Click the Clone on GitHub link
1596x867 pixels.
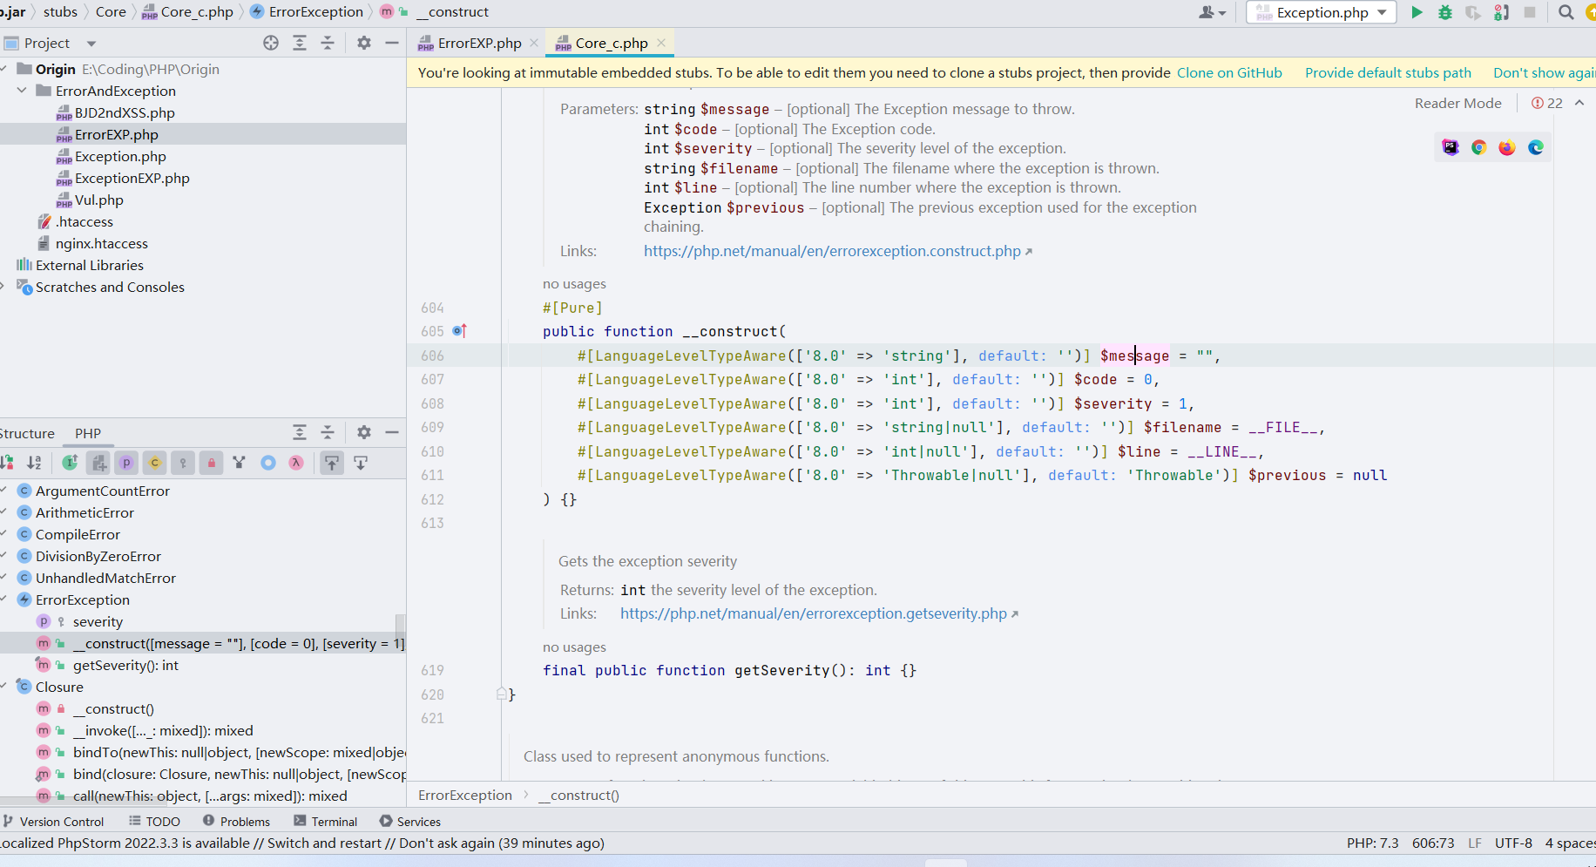pos(1228,72)
